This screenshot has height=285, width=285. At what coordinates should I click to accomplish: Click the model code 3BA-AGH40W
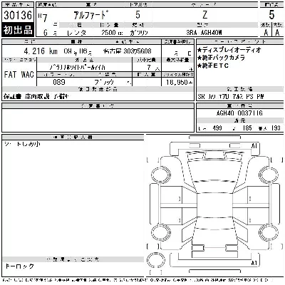pyautogui.click(x=204, y=33)
